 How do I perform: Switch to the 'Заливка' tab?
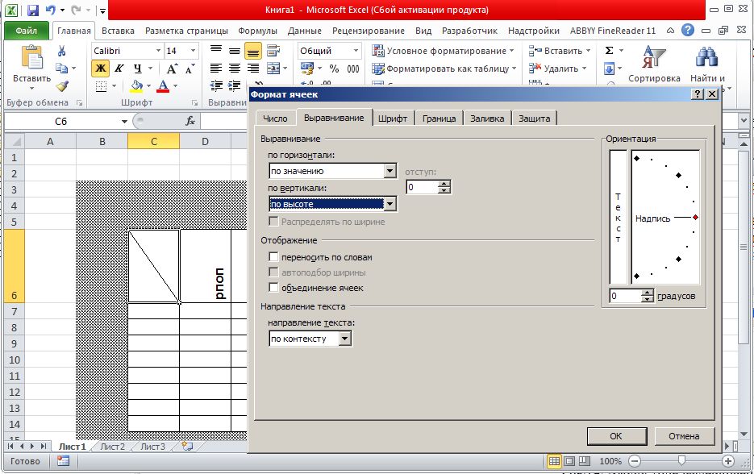click(x=487, y=118)
